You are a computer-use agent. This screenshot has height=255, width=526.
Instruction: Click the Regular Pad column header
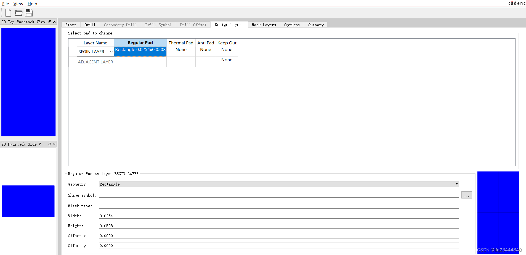point(140,43)
